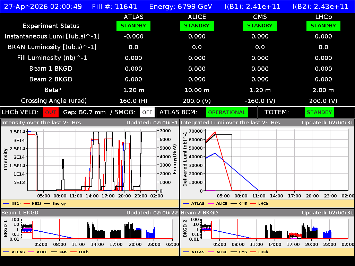Select ATLAS crossing angle 160.0 (H)
Viewport: 355px width, 266px height.
pos(133,101)
